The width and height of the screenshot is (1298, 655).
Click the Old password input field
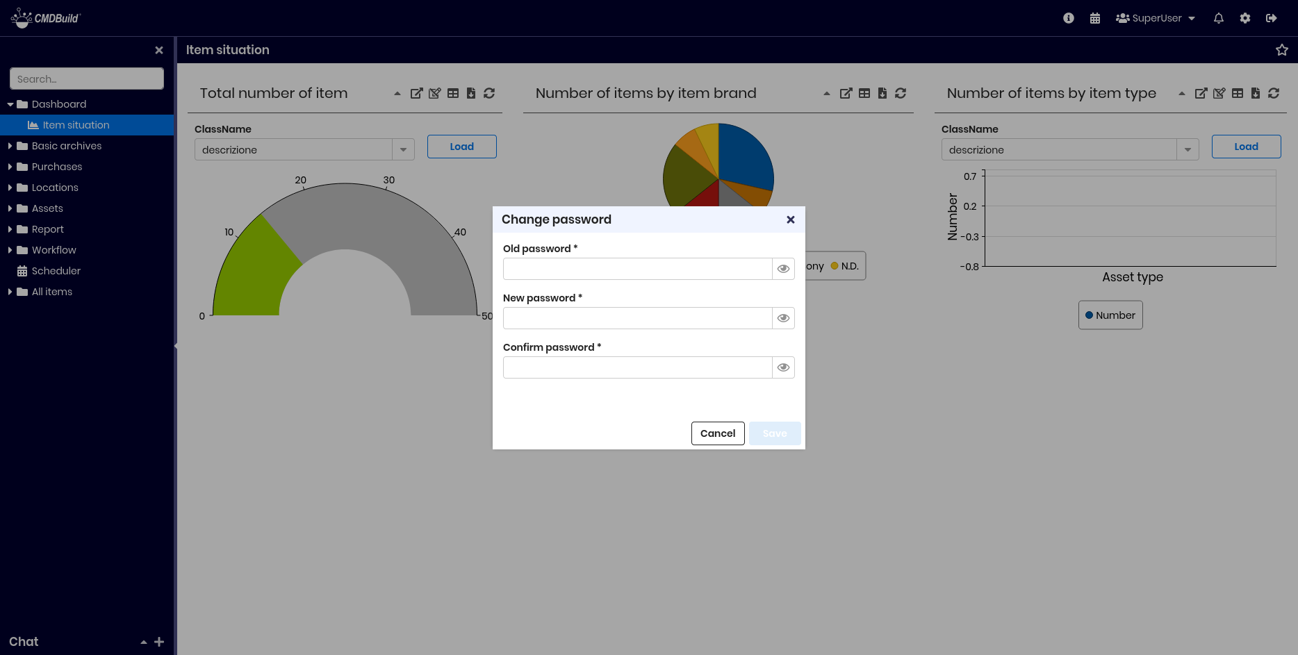[x=637, y=269]
